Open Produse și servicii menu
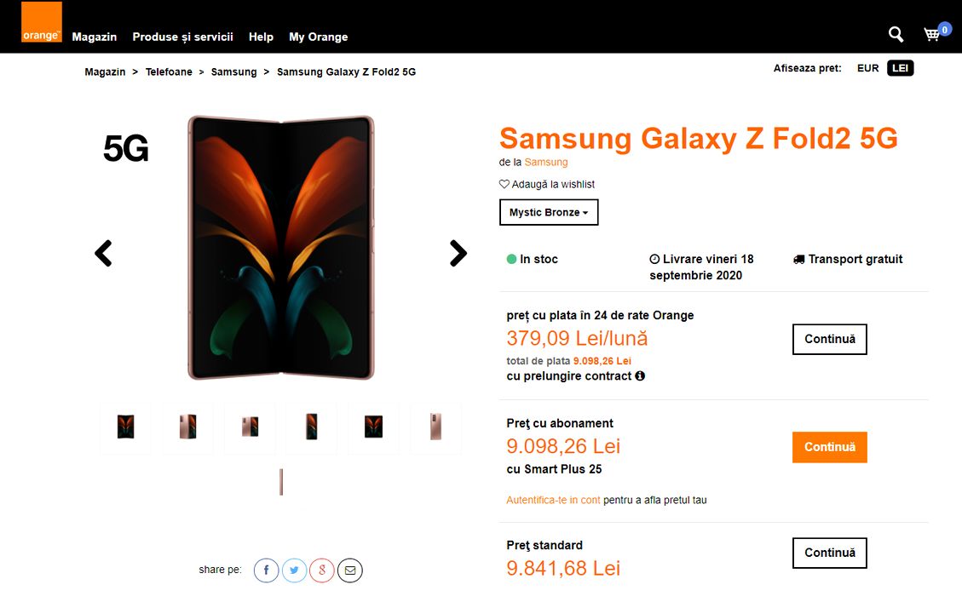Image resolution: width=962 pixels, height=596 pixels. (182, 37)
